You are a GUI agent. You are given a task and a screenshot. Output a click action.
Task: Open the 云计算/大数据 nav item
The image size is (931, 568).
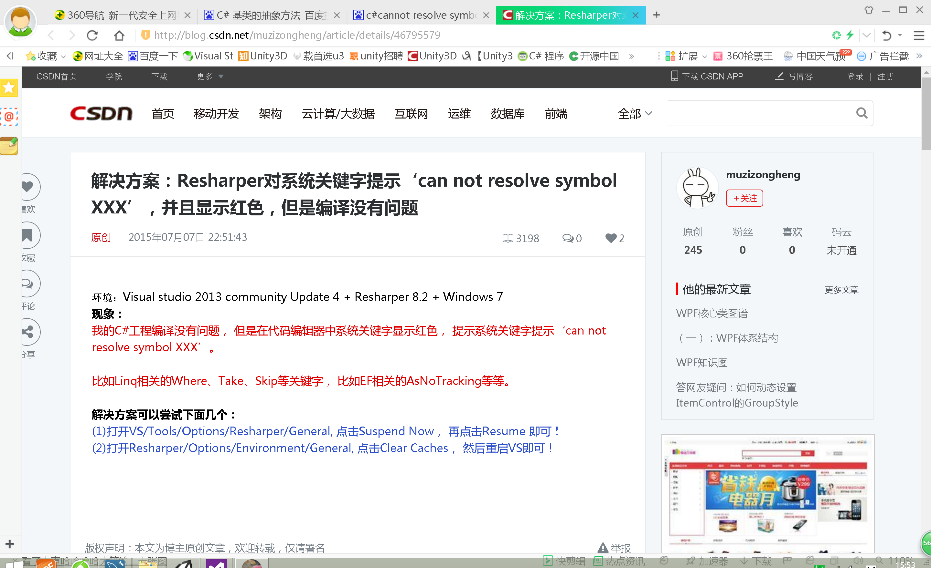(338, 114)
